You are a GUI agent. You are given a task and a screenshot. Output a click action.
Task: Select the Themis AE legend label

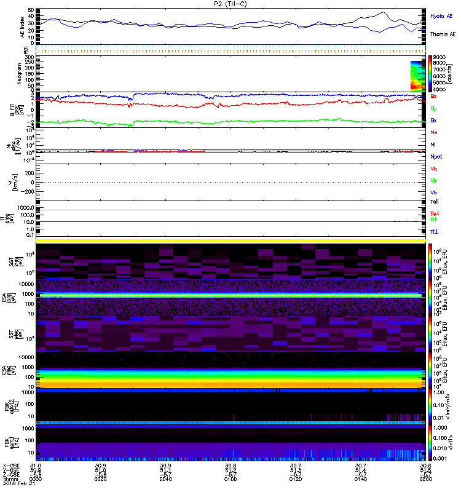point(443,34)
